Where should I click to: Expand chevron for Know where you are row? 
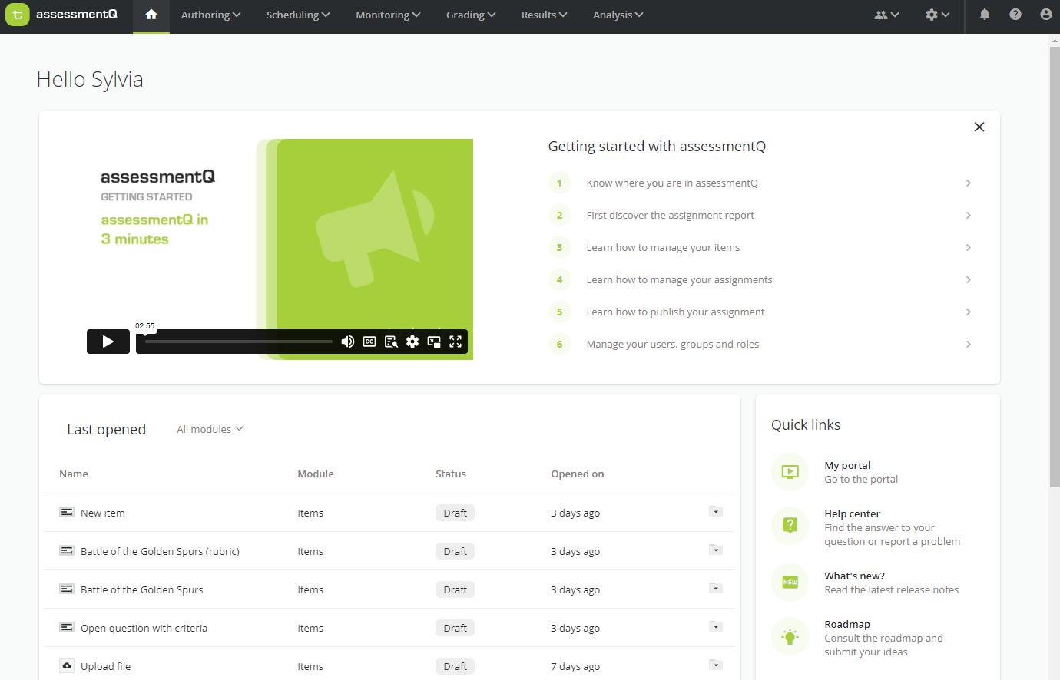coord(969,183)
